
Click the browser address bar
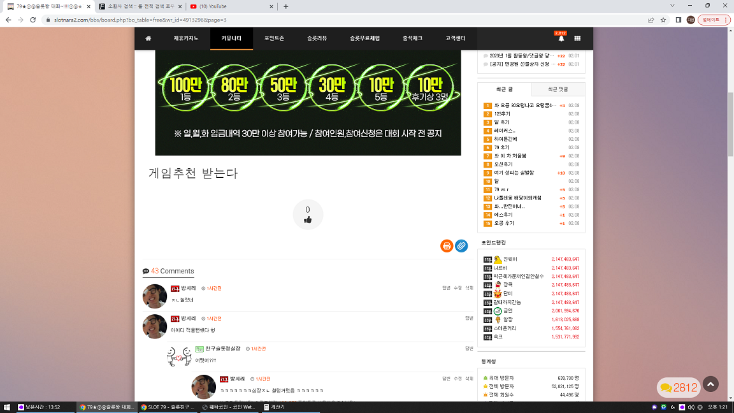pos(347,20)
